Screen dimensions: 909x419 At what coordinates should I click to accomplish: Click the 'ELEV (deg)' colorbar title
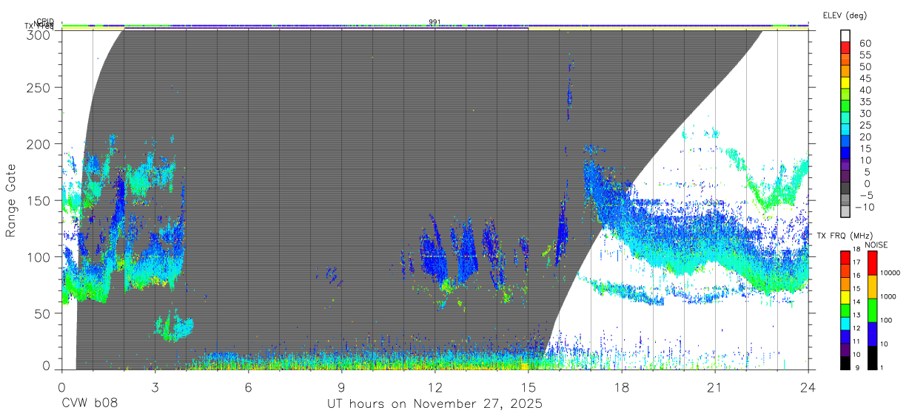[x=845, y=15]
